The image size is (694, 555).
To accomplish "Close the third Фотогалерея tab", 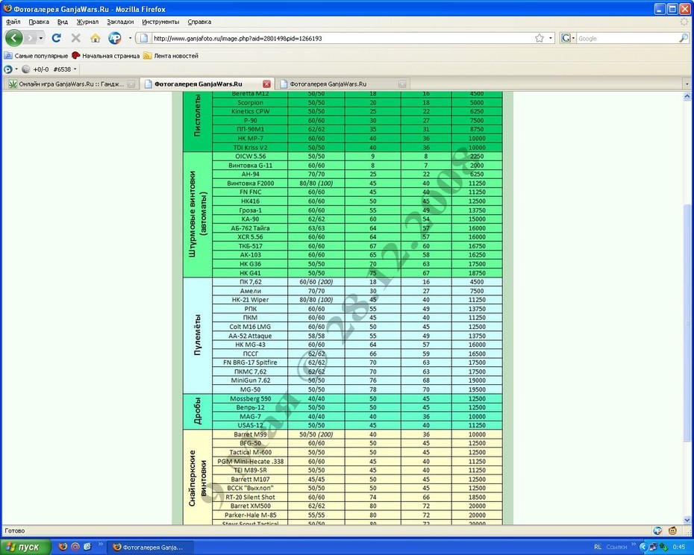I will click(x=402, y=84).
